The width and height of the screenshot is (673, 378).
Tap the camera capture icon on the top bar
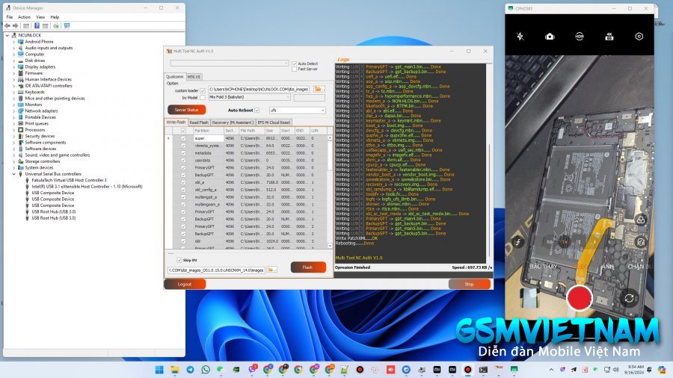[x=550, y=37]
